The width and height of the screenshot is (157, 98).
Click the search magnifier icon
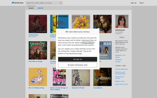(x=61, y=3)
